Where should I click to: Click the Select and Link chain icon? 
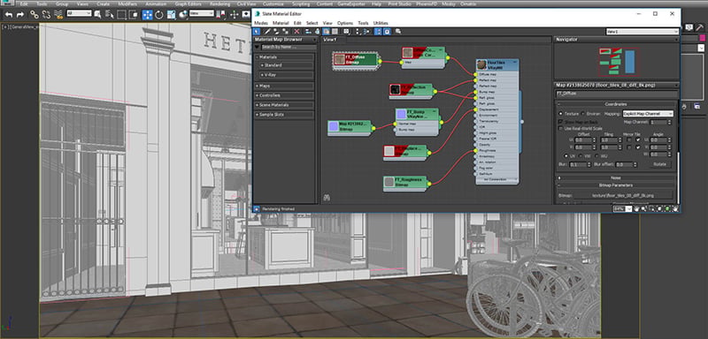[35, 14]
